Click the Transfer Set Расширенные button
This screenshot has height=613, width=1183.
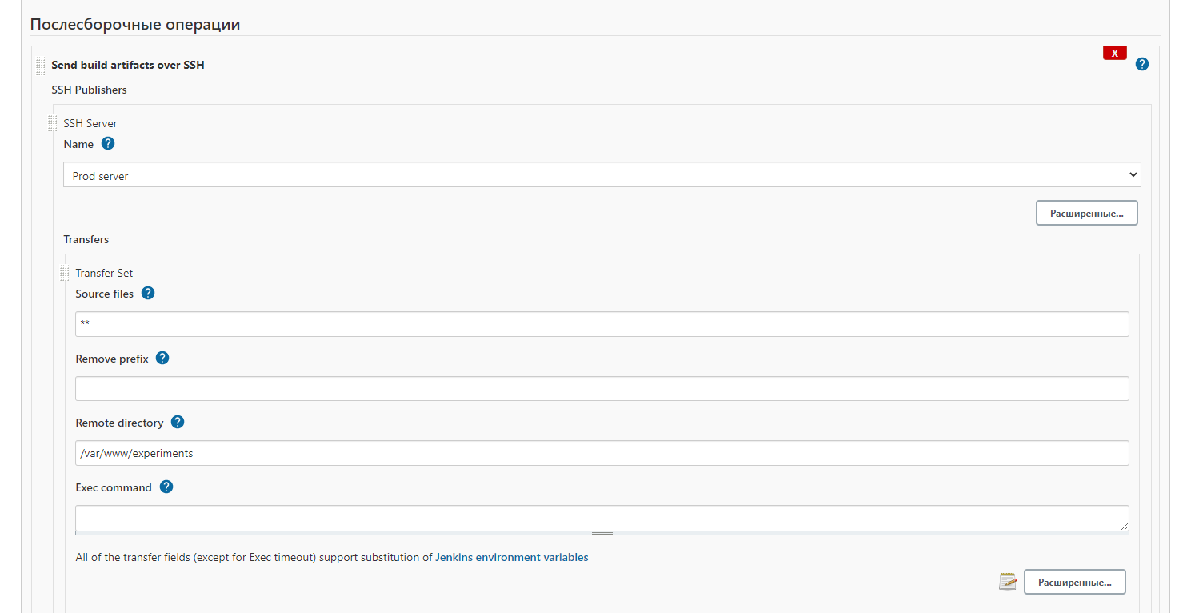(x=1074, y=582)
